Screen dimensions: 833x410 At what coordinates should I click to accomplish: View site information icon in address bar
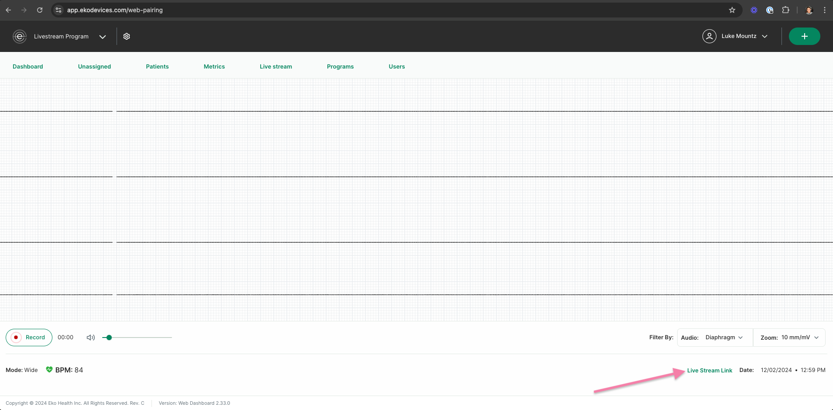(x=59, y=10)
